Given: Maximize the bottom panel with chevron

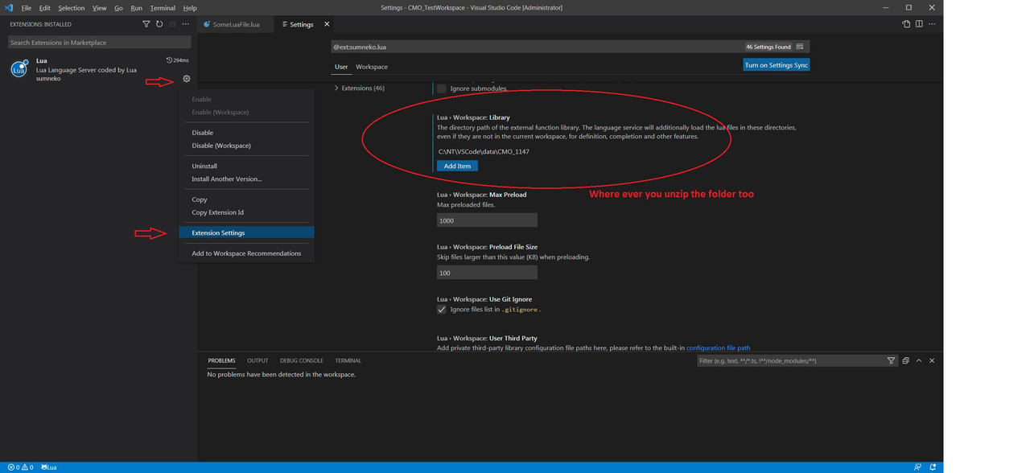Looking at the screenshot, I should (x=919, y=360).
